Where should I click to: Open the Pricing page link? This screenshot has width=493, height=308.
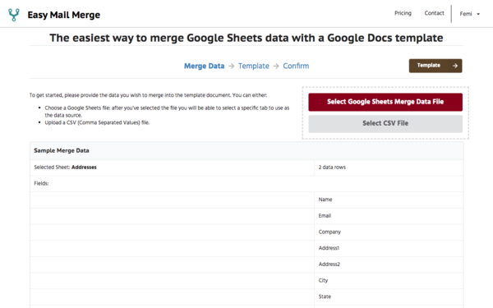[x=403, y=13]
